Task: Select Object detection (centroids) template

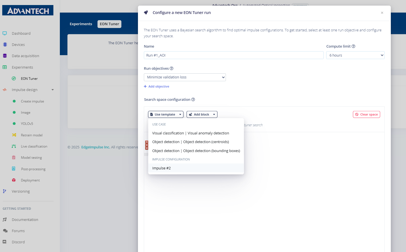Action: tap(196, 142)
